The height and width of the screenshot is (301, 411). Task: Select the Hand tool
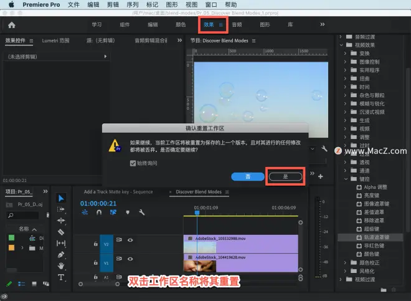[x=61, y=266]
